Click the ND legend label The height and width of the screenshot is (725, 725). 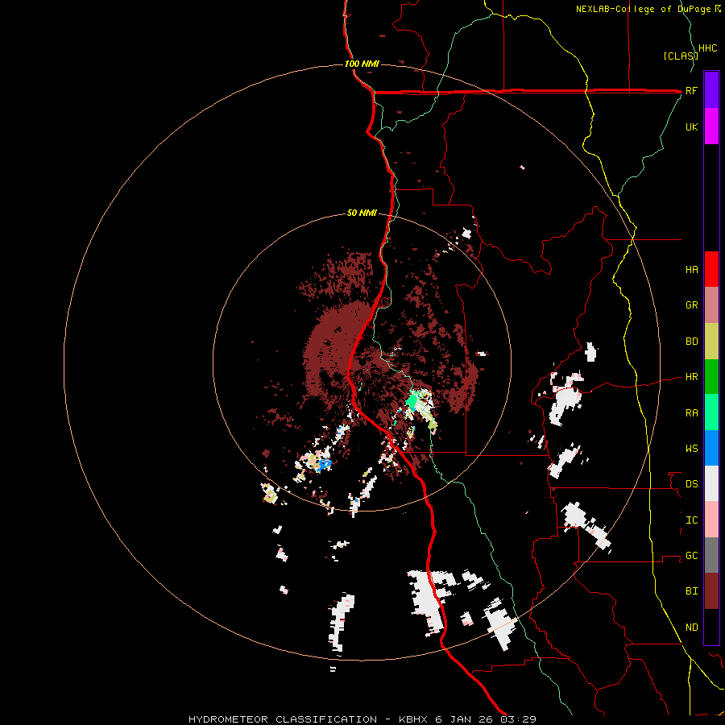click(x=691, y=628)
